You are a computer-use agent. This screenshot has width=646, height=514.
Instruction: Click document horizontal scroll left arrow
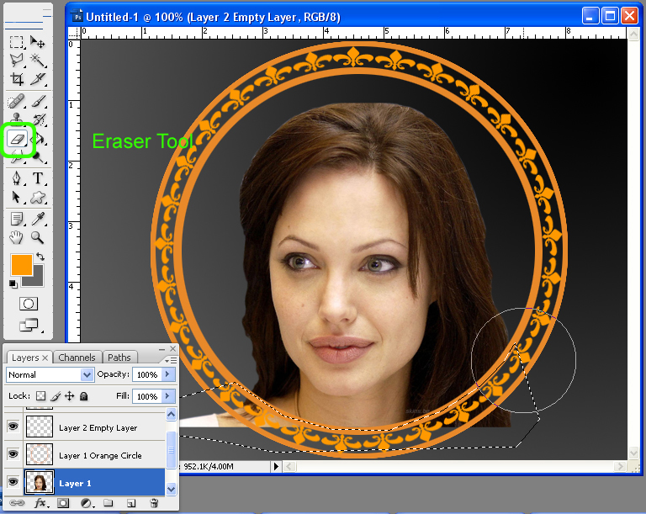[x=289, y=466]
